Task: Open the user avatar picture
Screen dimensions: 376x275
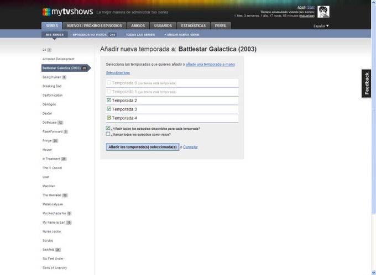Action: coord(323,12)
